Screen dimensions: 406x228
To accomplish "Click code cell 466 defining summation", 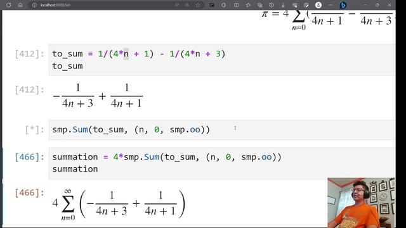I will (221, 163).
